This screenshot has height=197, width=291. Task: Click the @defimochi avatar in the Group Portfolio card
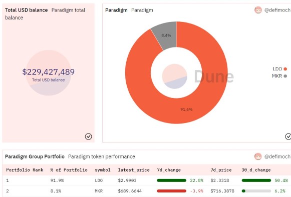click(258, 156)
